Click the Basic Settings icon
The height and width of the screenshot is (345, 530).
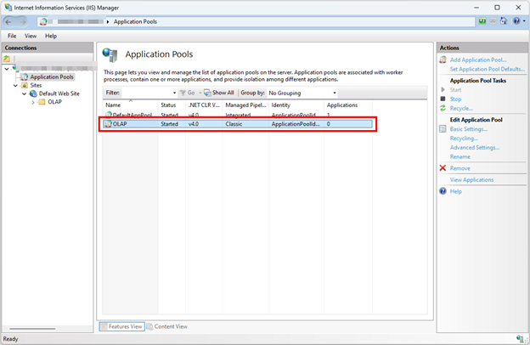[443, 129]
